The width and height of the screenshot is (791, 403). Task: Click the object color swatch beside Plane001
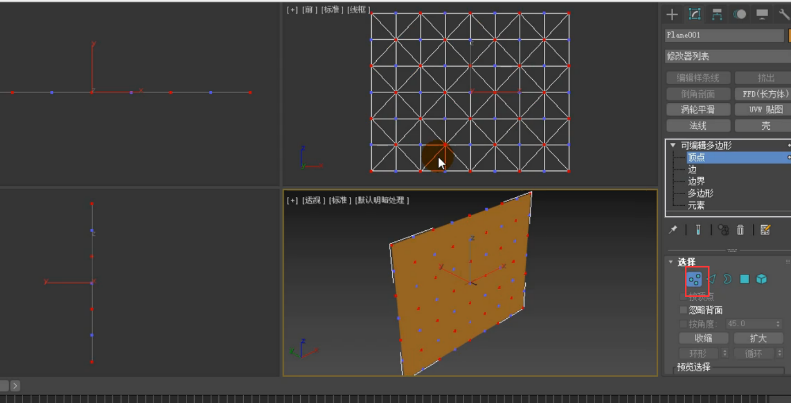pyautogui.click(x=789, y=35)
